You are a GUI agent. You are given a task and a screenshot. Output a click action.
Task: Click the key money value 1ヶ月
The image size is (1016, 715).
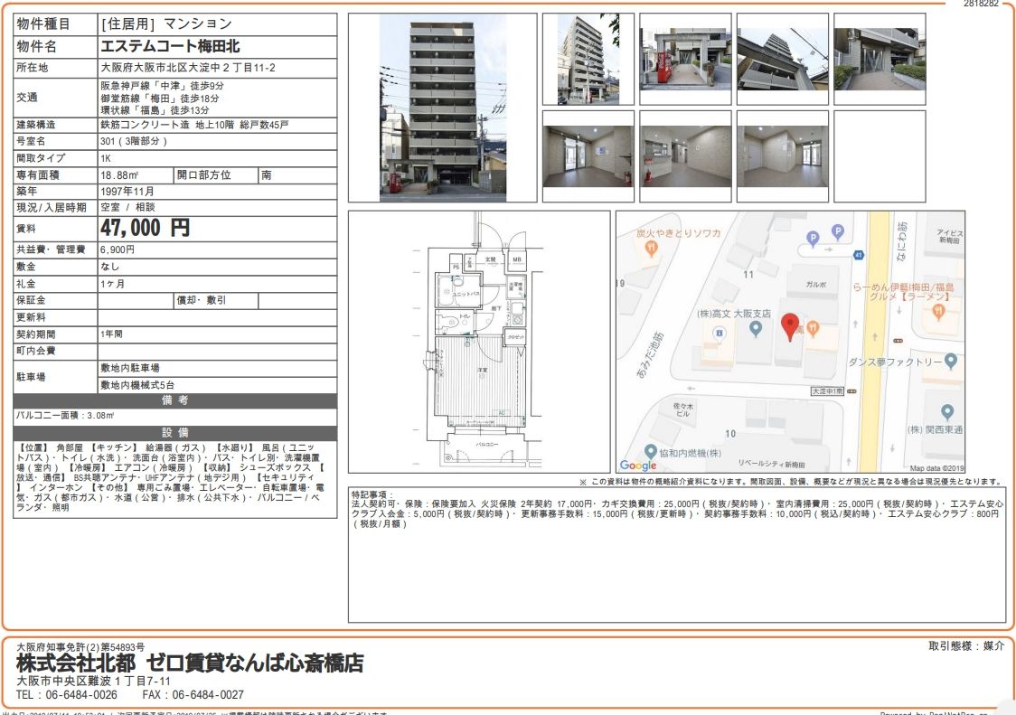click(113, 284)
